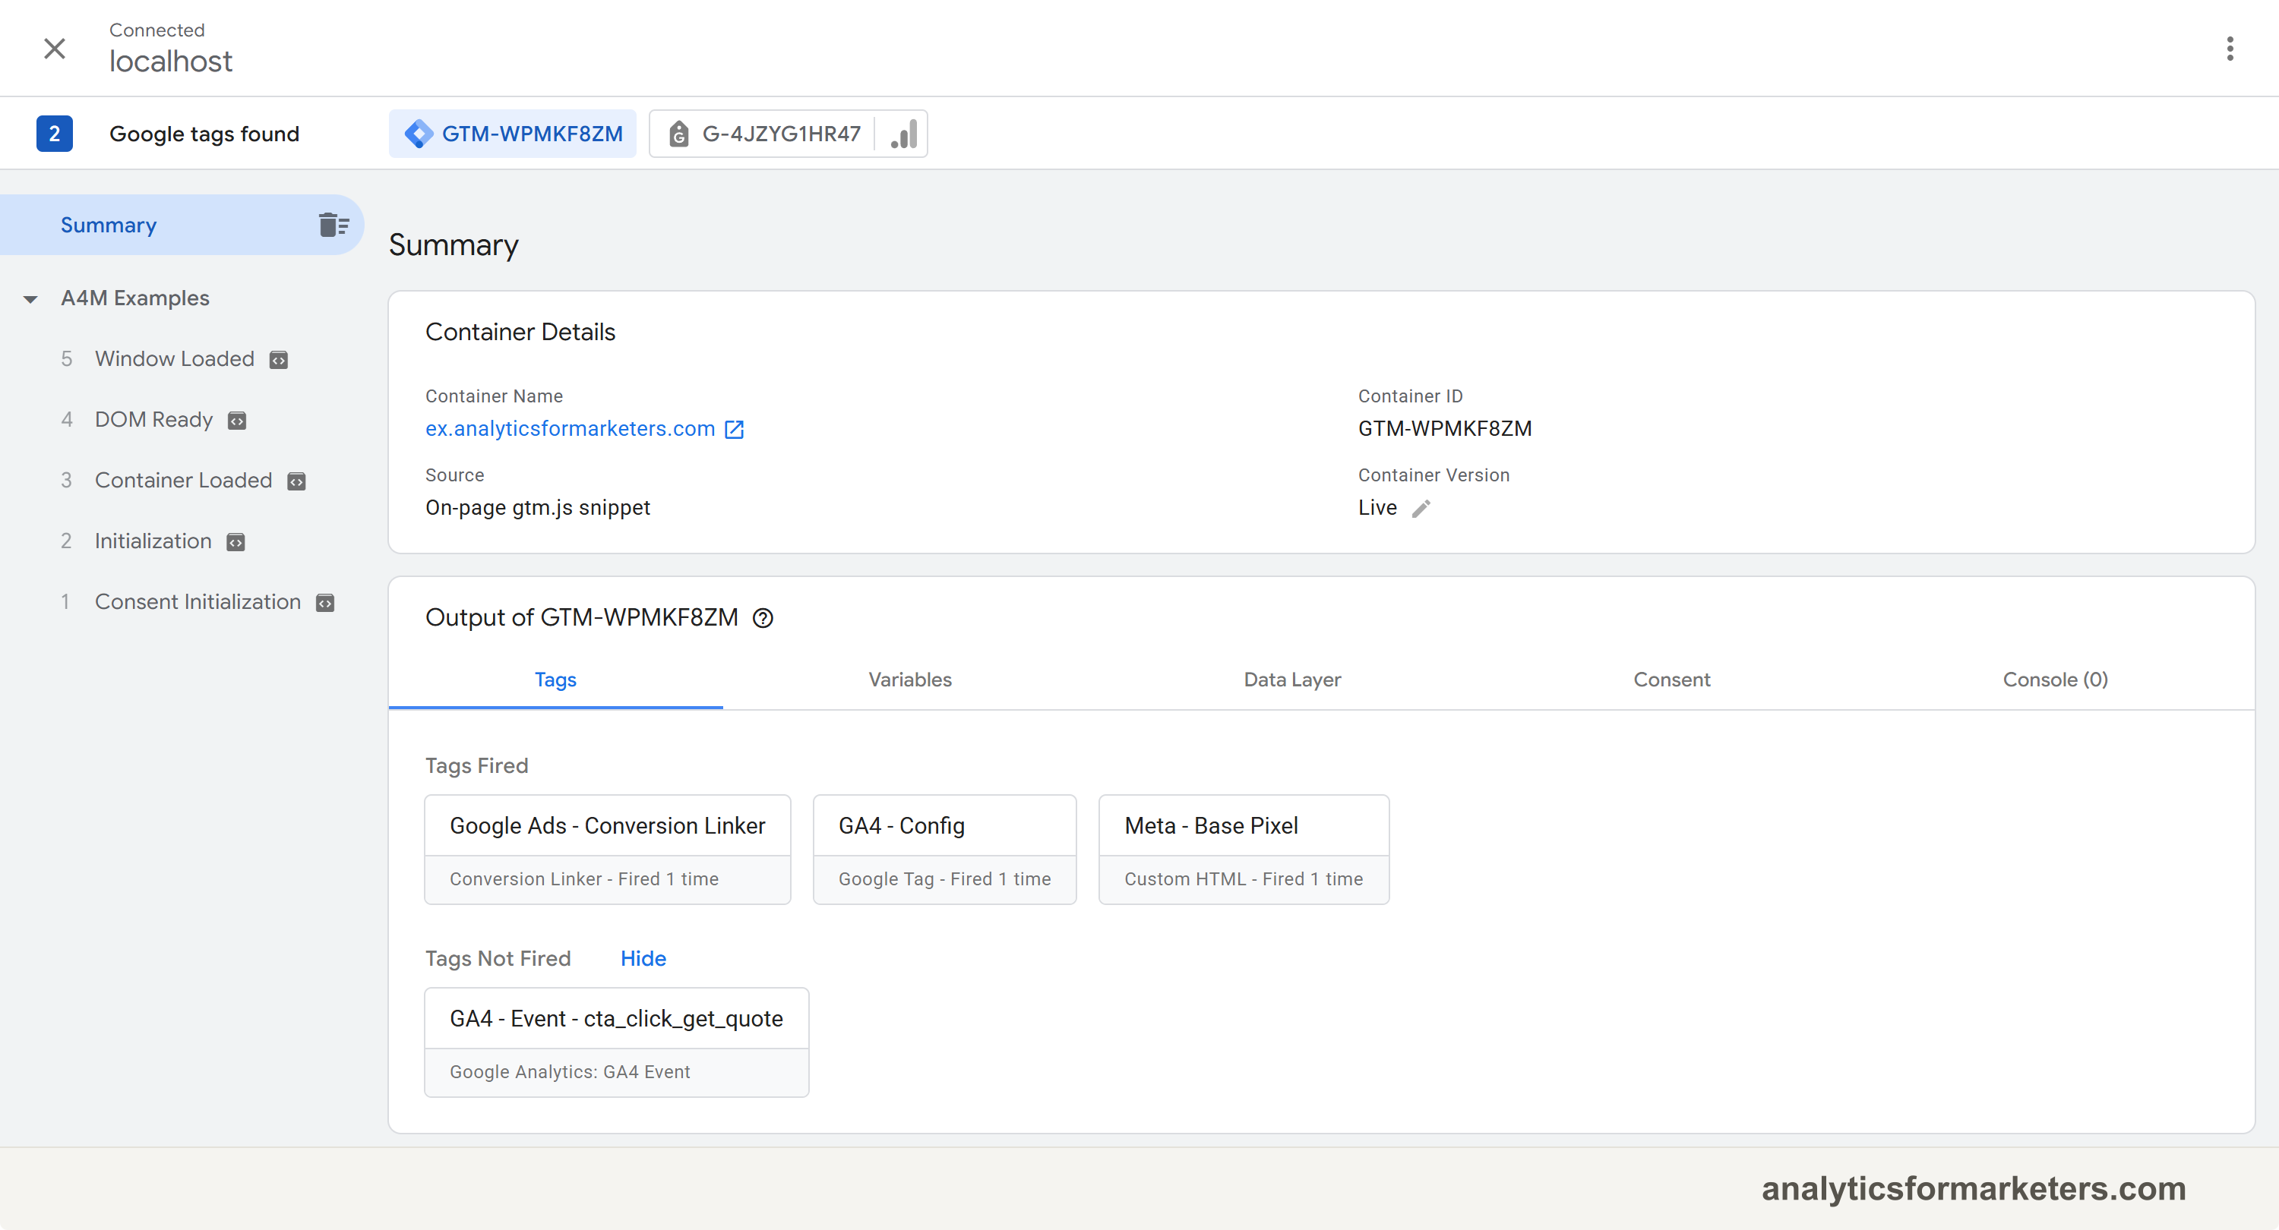Switch to the Data Layer tab

(x=1291, y=680)
